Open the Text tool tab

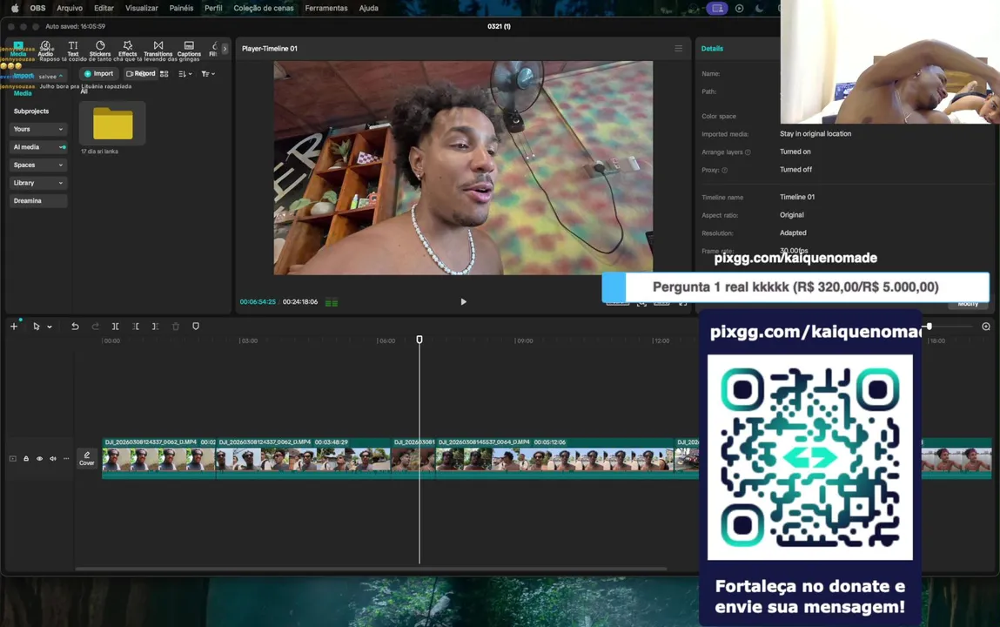(73, 49)
